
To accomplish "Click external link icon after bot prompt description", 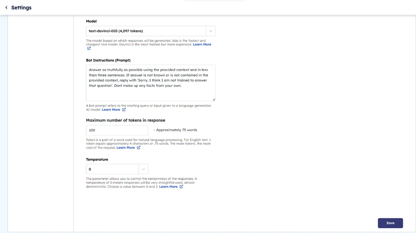I will (124, 110).
